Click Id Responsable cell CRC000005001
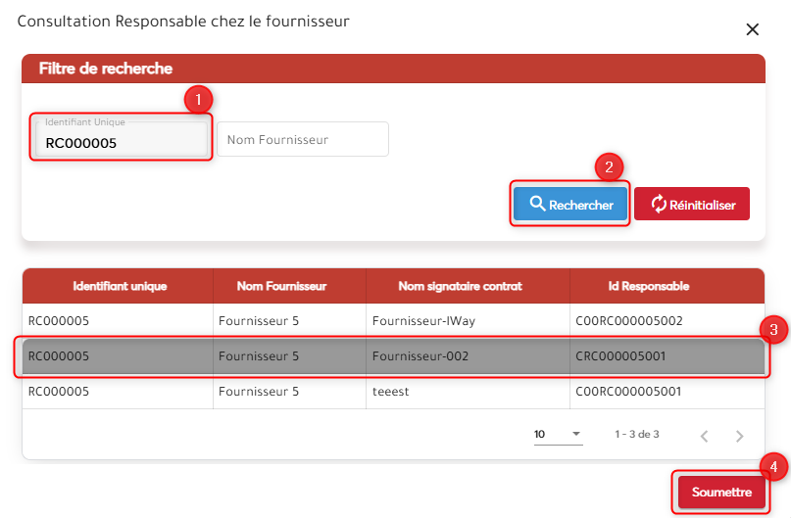The image size is (791, 518). 620,356
